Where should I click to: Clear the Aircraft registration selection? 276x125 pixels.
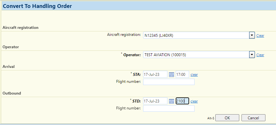260,36
